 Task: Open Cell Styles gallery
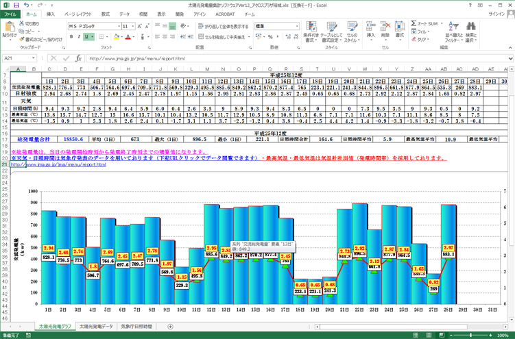[x=352, y=32]
